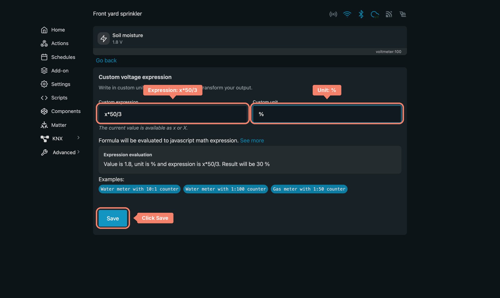The image size is (500, 298).
Task: Focus the Custom unit input field
Action: tap(327, 114)
